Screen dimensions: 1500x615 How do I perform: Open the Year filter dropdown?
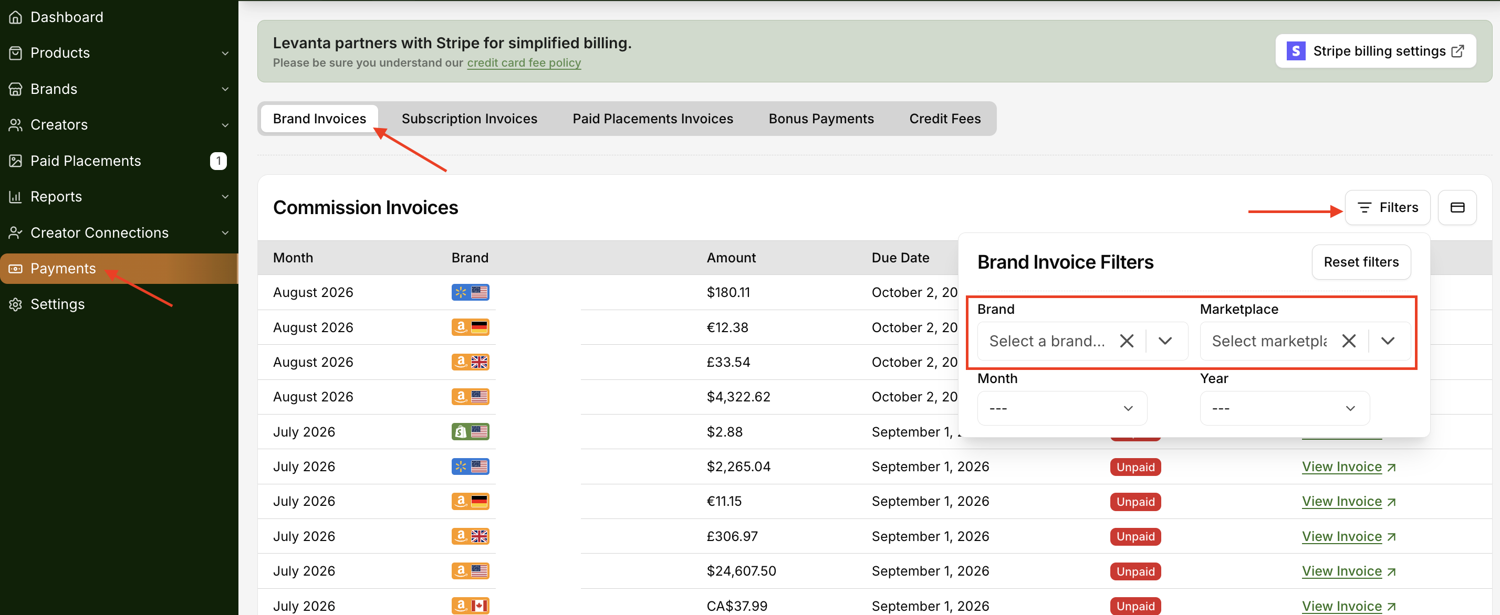coord(1285,408)
